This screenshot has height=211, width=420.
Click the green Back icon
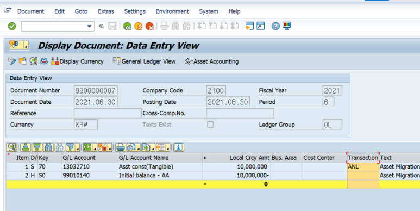point(127,26)
